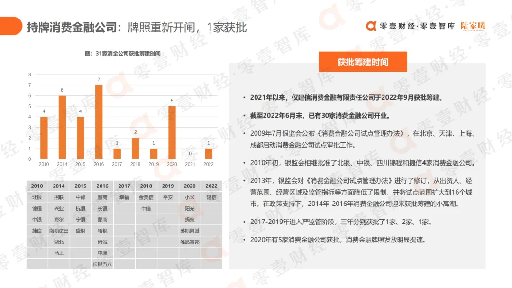512x288 pixels.
Task: Click the table cell 苏银凯基
Action: (x=190, y=231)
